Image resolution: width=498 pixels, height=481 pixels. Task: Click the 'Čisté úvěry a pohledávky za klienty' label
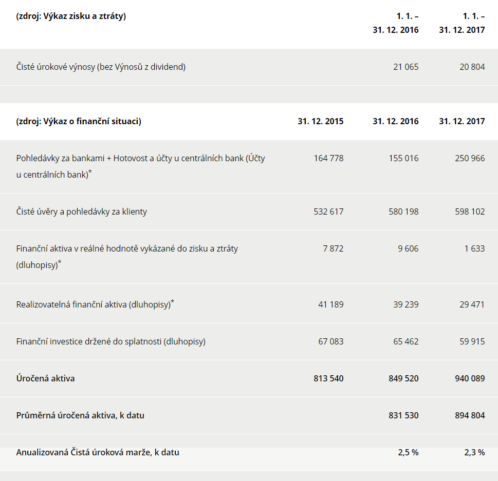pos(82,211)
